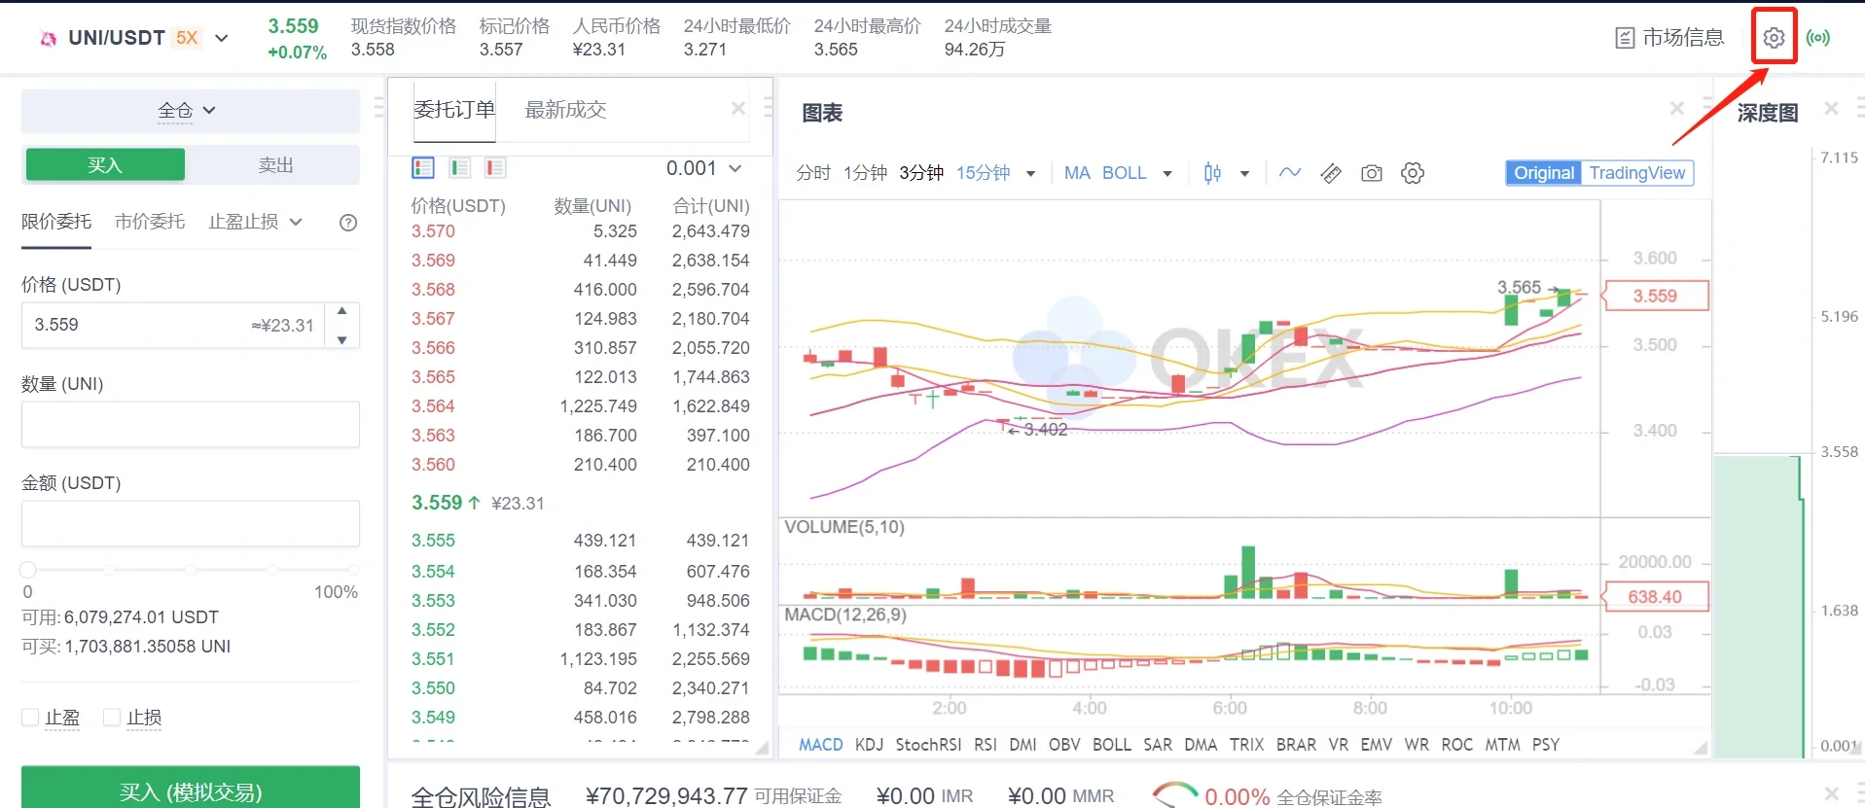
Task: Select the 3.555 bid price row
Action: [580, 541]
